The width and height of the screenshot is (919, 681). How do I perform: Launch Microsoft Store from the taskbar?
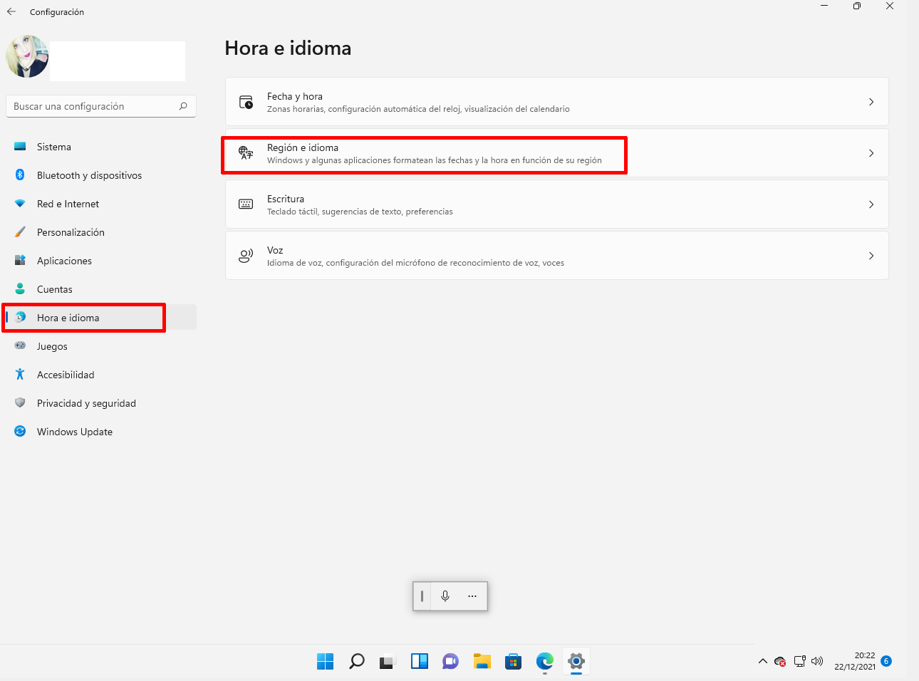point(513,662)
